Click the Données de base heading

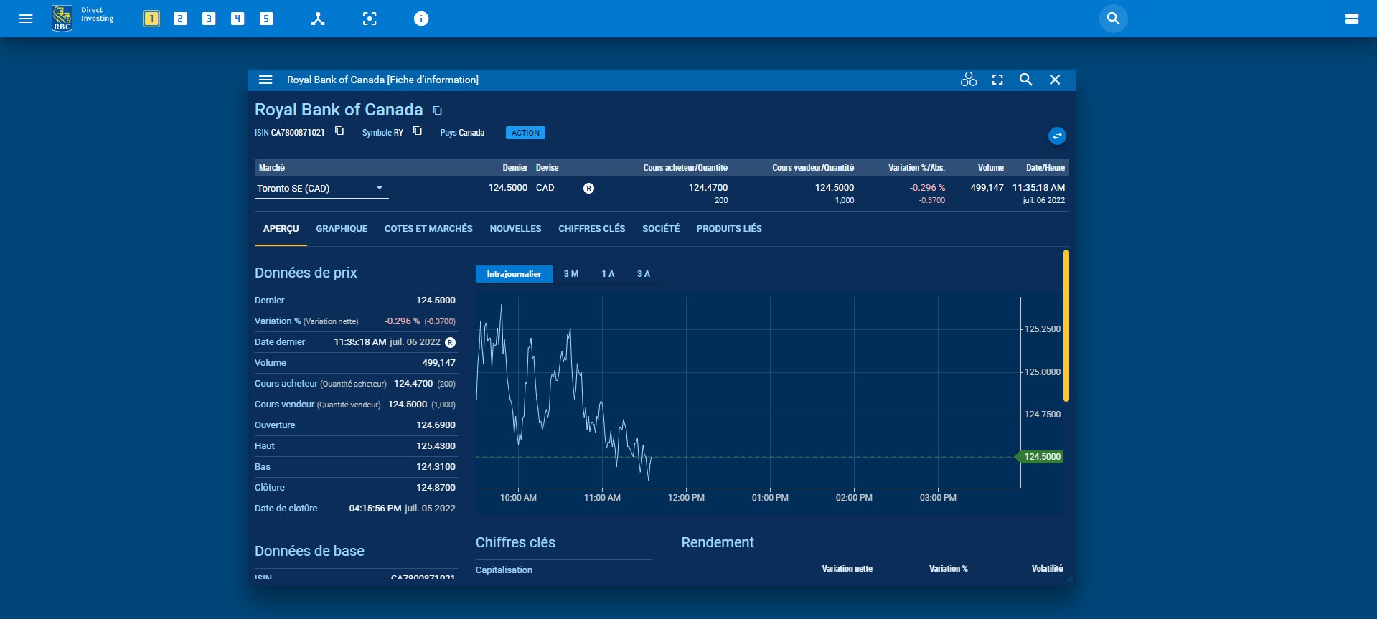(309, 551)
